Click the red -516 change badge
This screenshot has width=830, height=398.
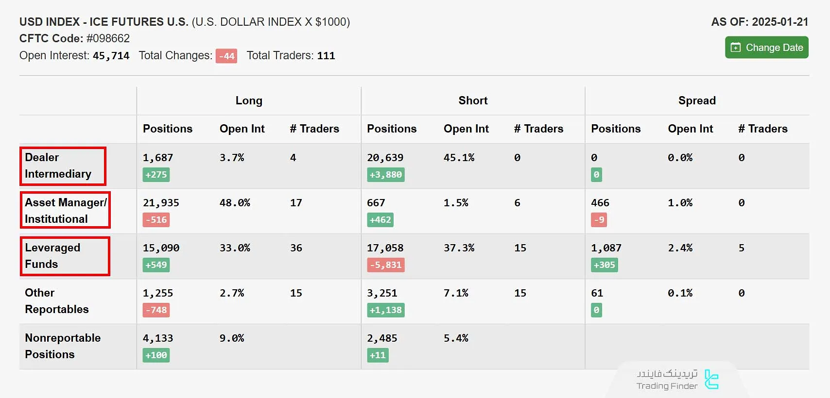[x=156, y=220]
